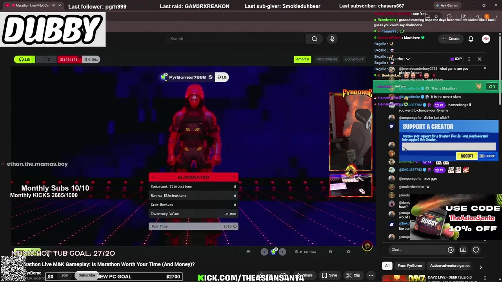Viewport: 502px width, 282px height.
Task: Click the in-game mail envelope icon
Action: [330, 252]
